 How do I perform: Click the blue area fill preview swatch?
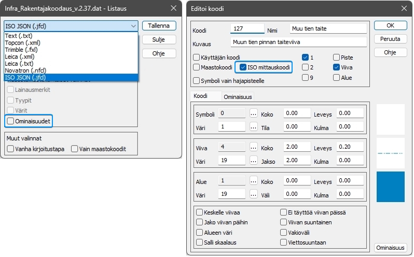click(390, 187)
